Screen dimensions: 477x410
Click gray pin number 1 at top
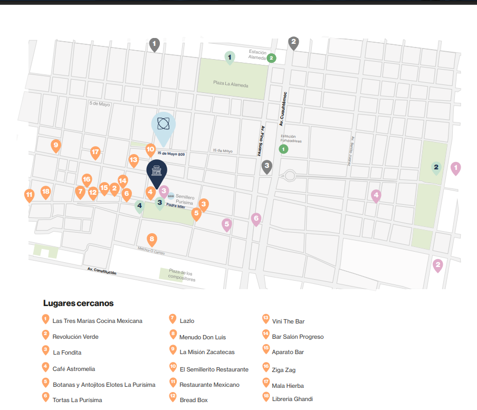(155, 45)
